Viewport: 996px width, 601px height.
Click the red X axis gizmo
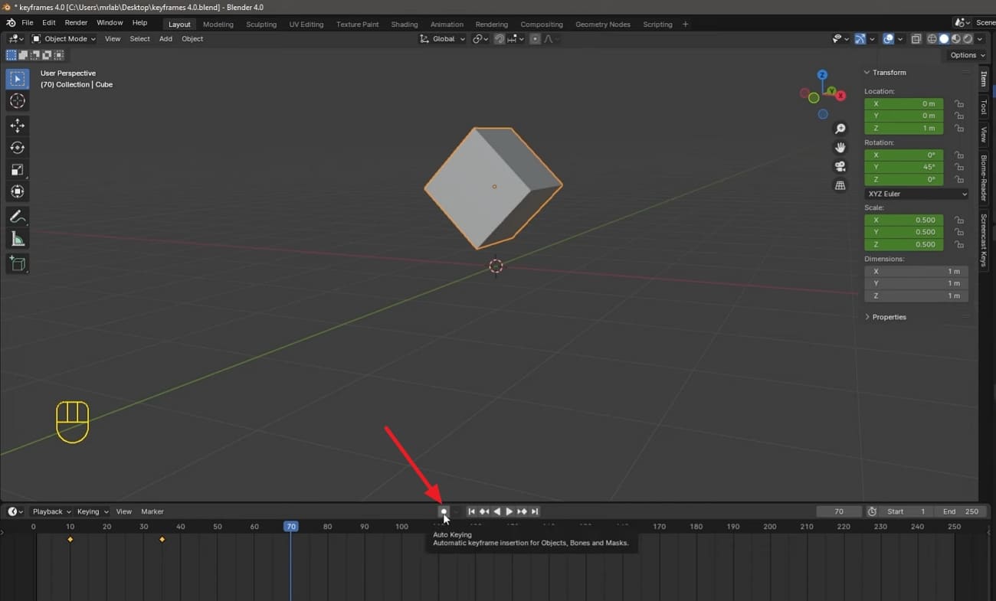pyautogui.click(x=840, y=96)
